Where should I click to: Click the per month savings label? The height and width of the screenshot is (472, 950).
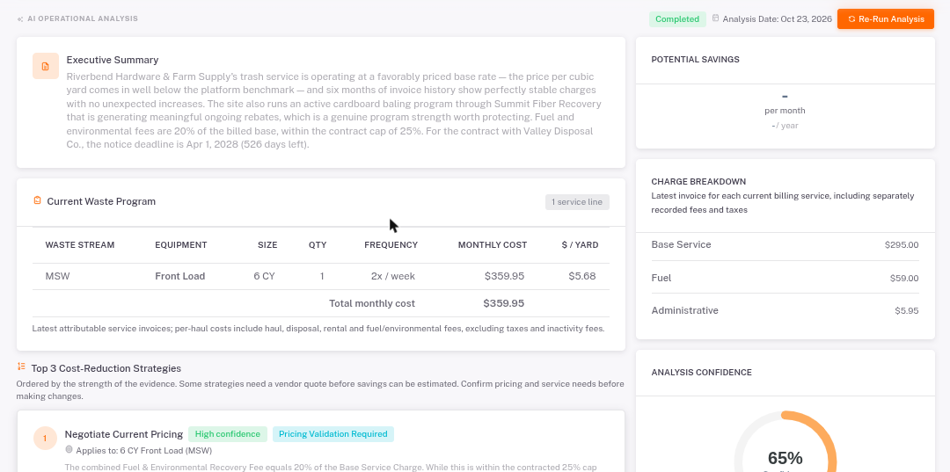785,111
